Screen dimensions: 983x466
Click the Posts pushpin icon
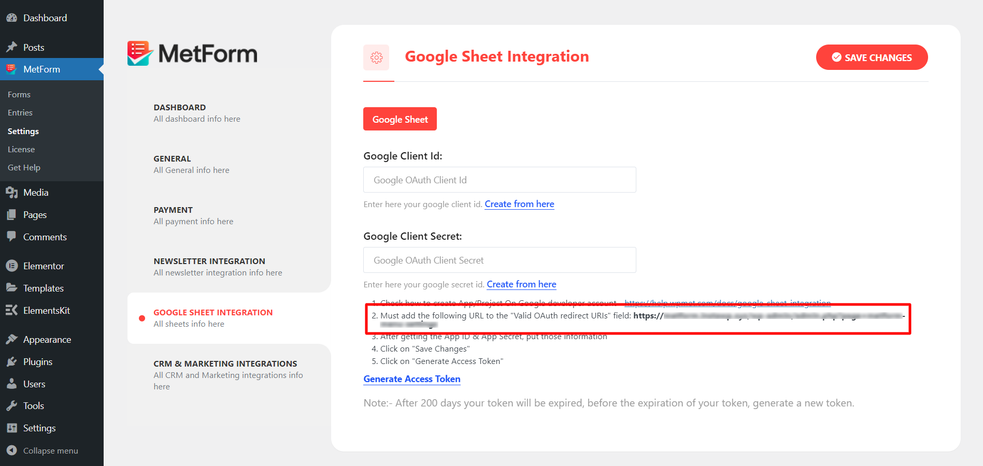tap(11, 47)
